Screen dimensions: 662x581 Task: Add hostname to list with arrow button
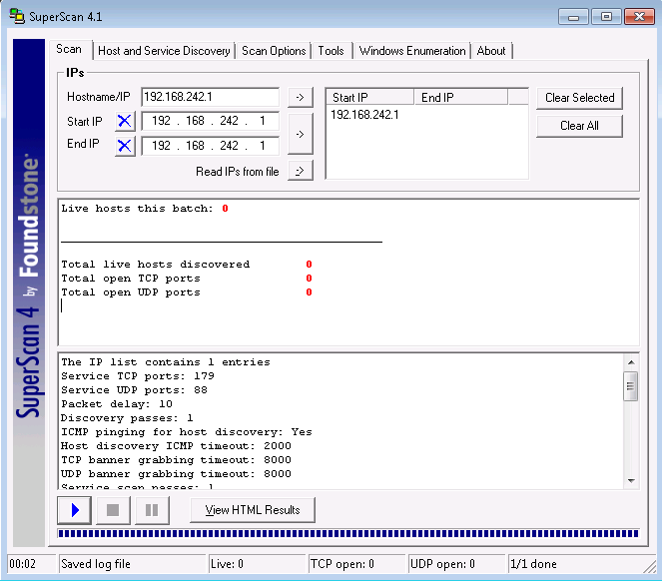300,97
